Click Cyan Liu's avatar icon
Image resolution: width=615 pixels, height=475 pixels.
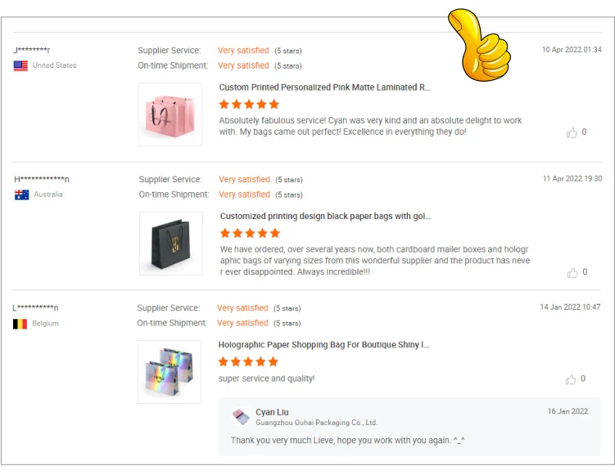[x=241, y=417]
